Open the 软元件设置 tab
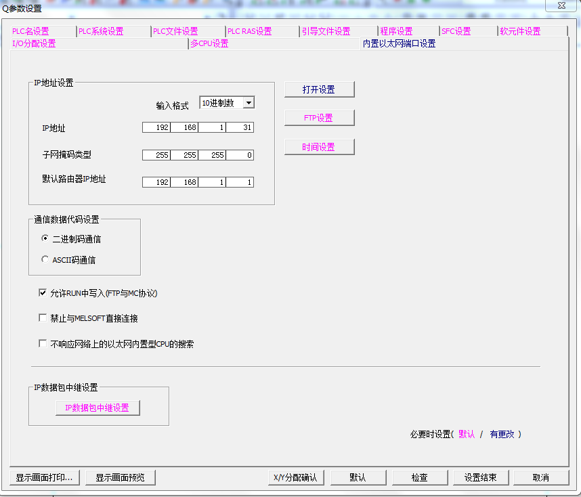 pos(520,31)
